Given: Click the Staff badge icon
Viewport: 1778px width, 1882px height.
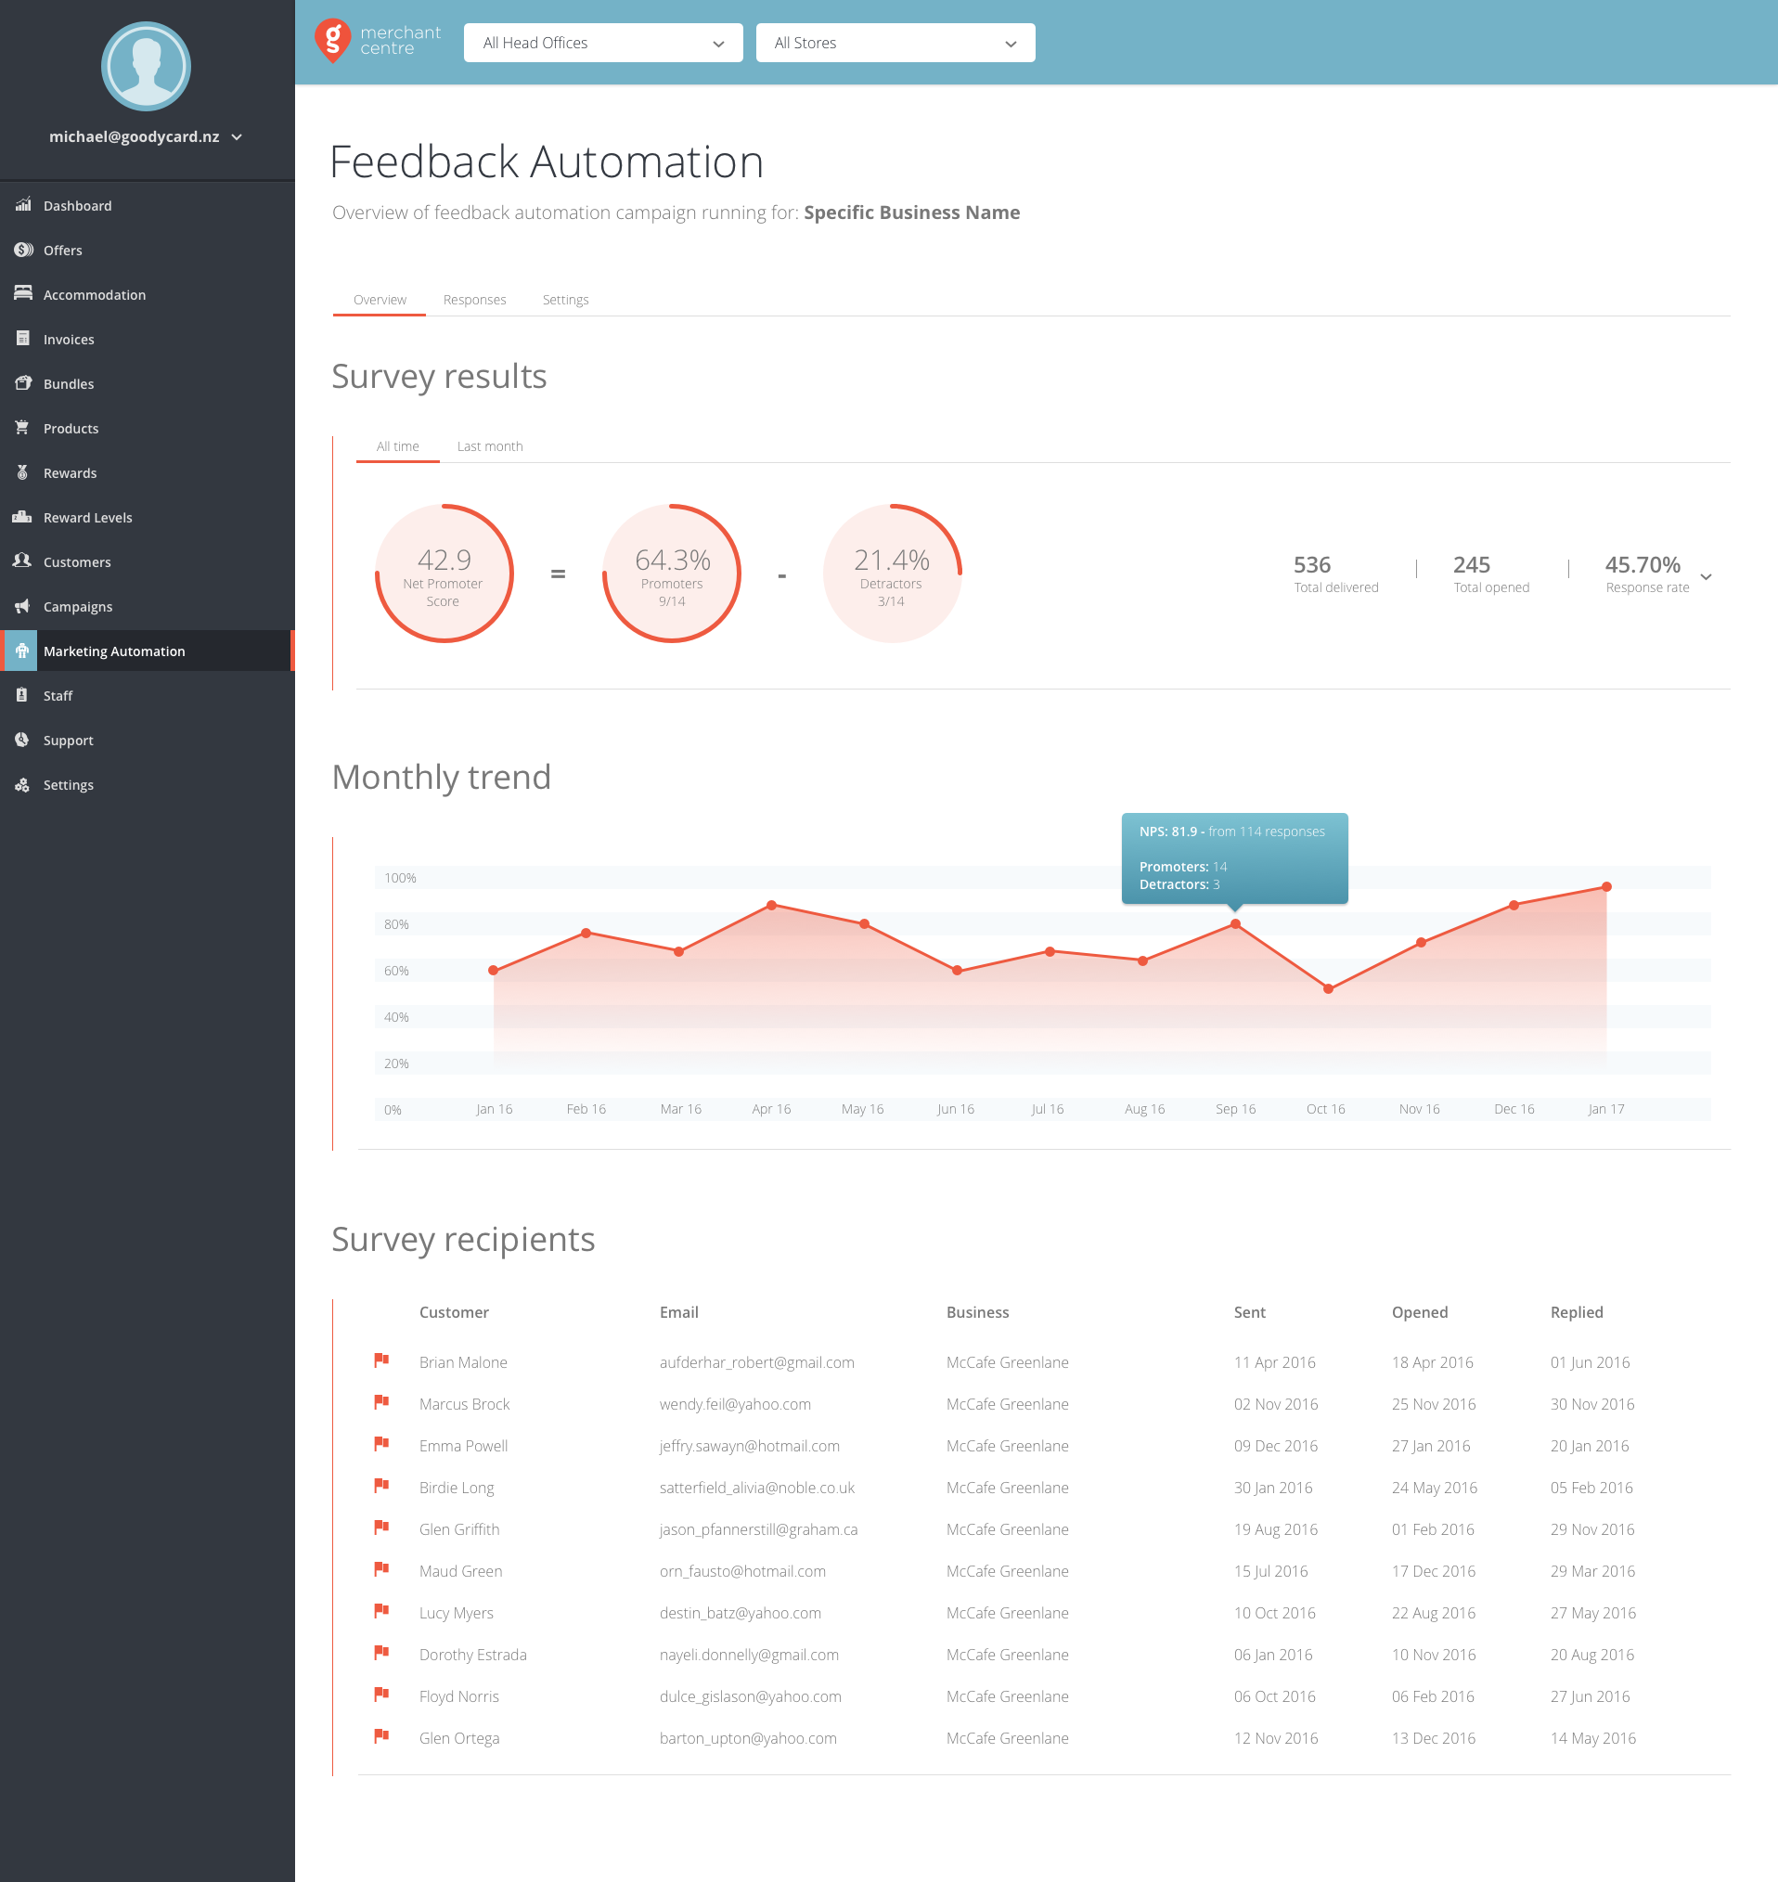Looking at the screenshot, I should pyautogui.click(x=23, y=695).
